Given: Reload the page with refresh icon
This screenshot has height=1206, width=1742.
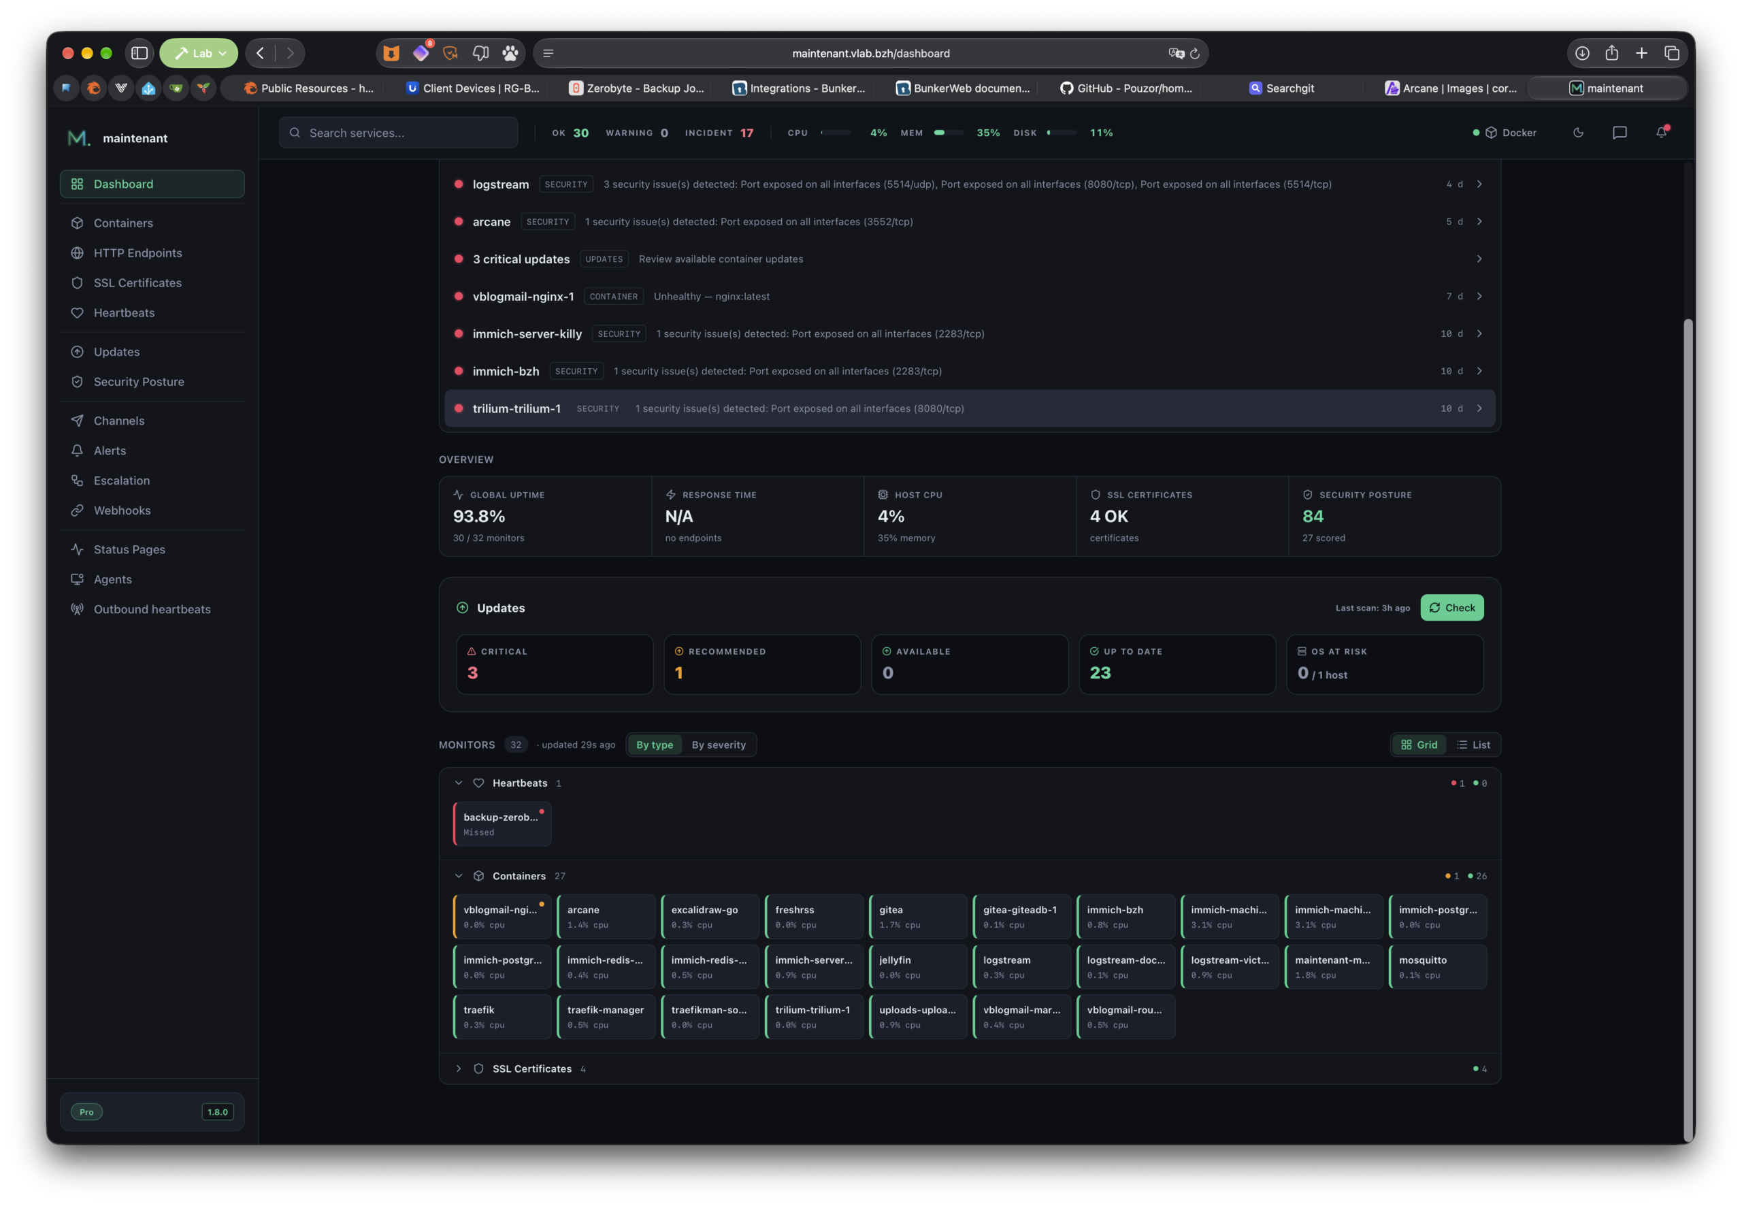Looking at the screenshot, I should point(1194,54).
